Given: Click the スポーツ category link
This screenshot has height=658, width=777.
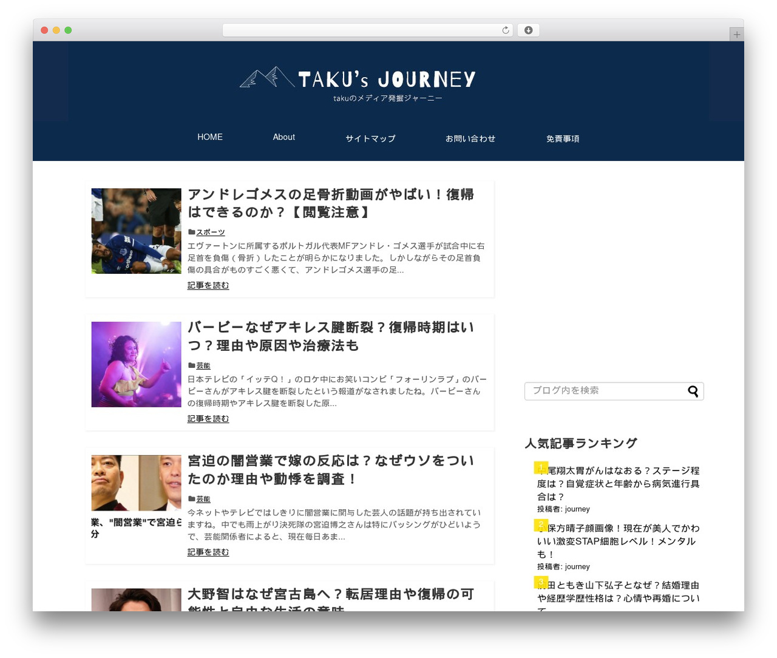Looking at the screenshot, I should point(211,232).
